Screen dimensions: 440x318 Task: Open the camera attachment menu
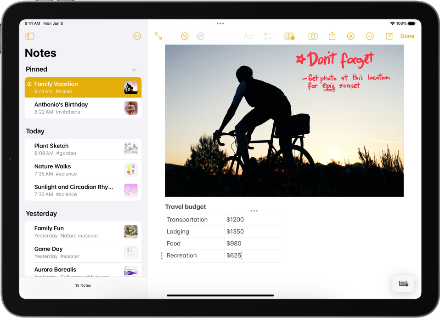(313, 36)
